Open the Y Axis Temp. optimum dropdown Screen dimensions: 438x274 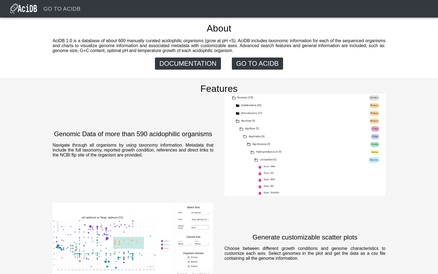pos(200,220)
